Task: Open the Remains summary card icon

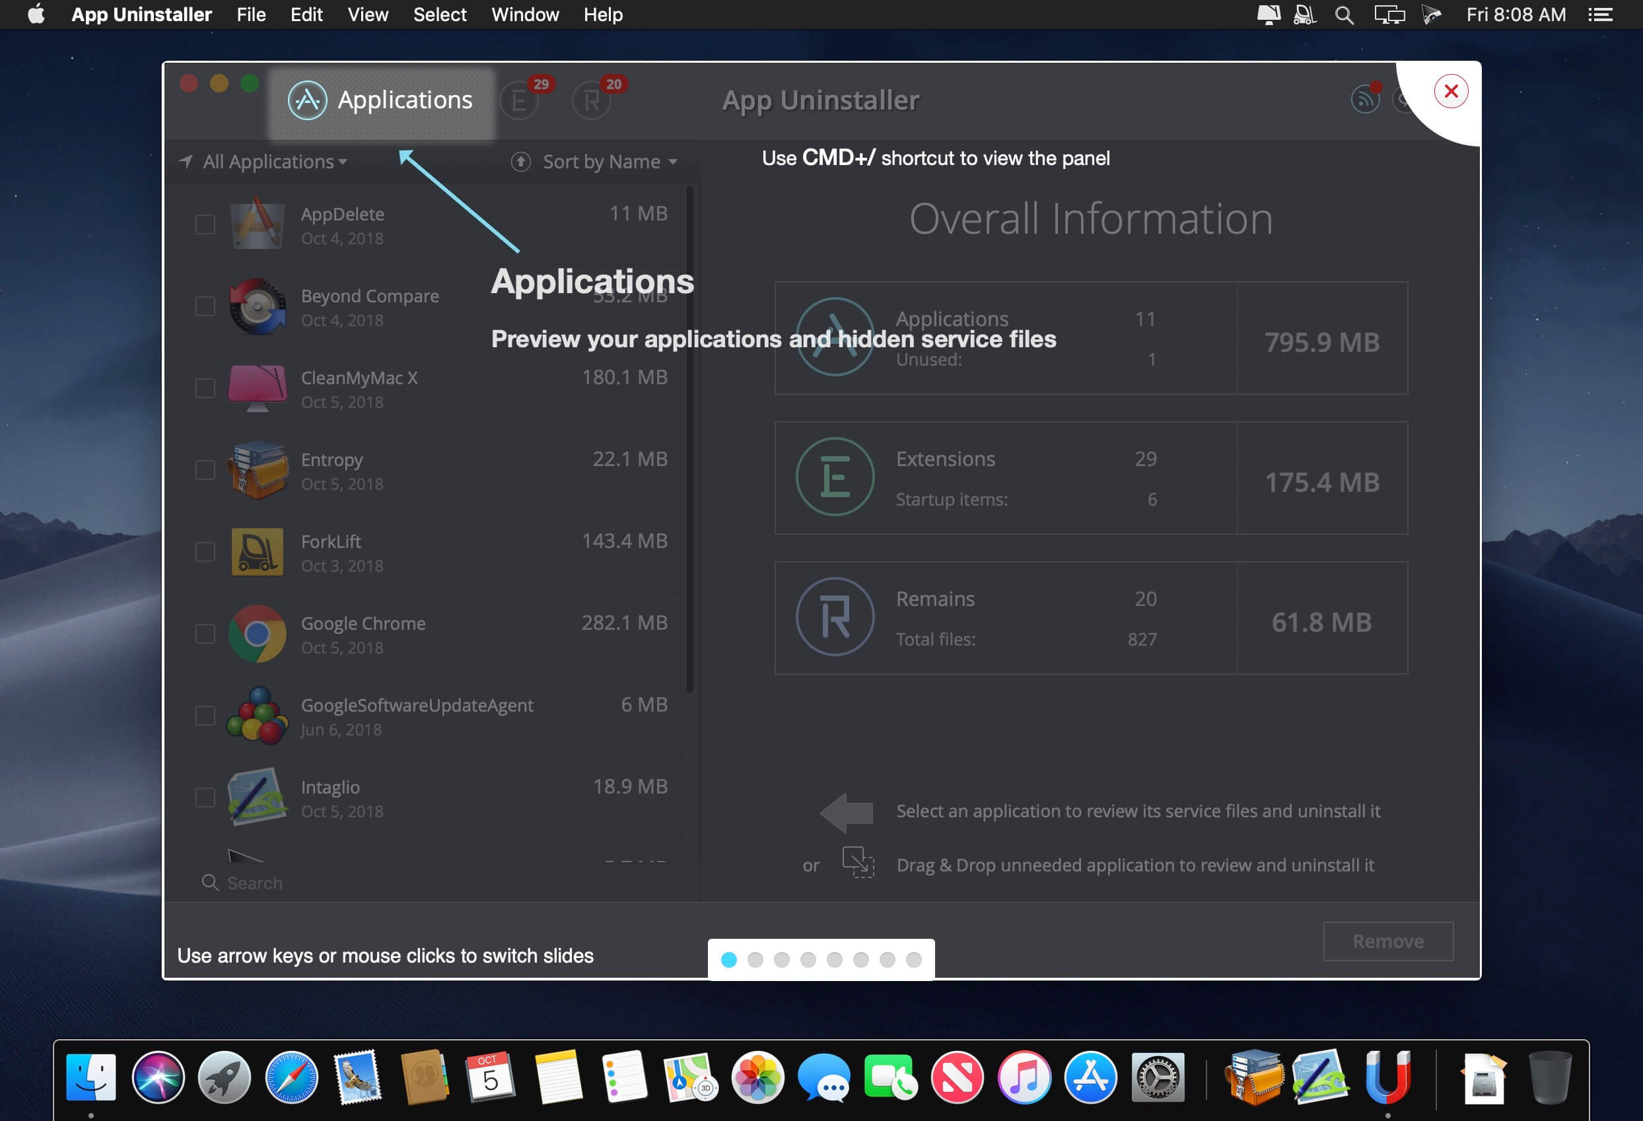Action: [x=835, y=617]
